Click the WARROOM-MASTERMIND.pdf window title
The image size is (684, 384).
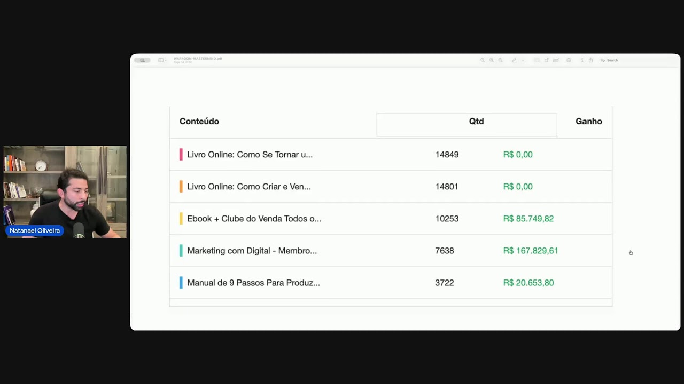coord(198,59)
